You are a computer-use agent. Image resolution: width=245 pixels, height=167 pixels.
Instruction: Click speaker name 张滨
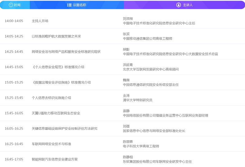126,34
